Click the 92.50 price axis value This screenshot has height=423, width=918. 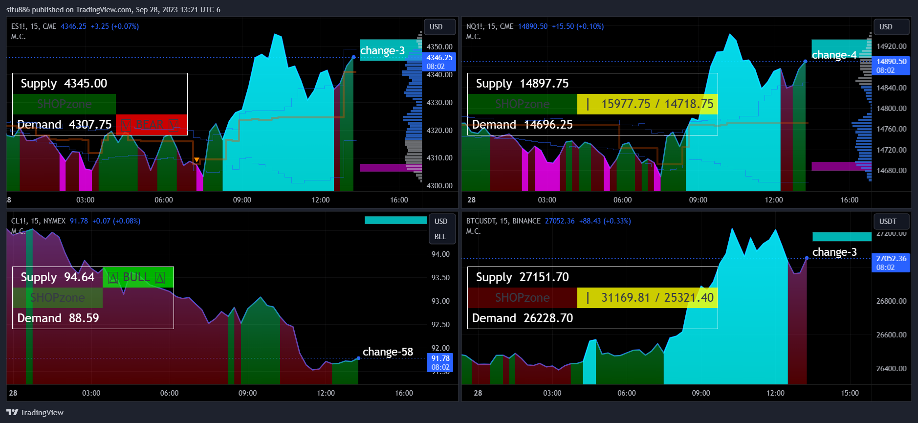pos(440,325)
